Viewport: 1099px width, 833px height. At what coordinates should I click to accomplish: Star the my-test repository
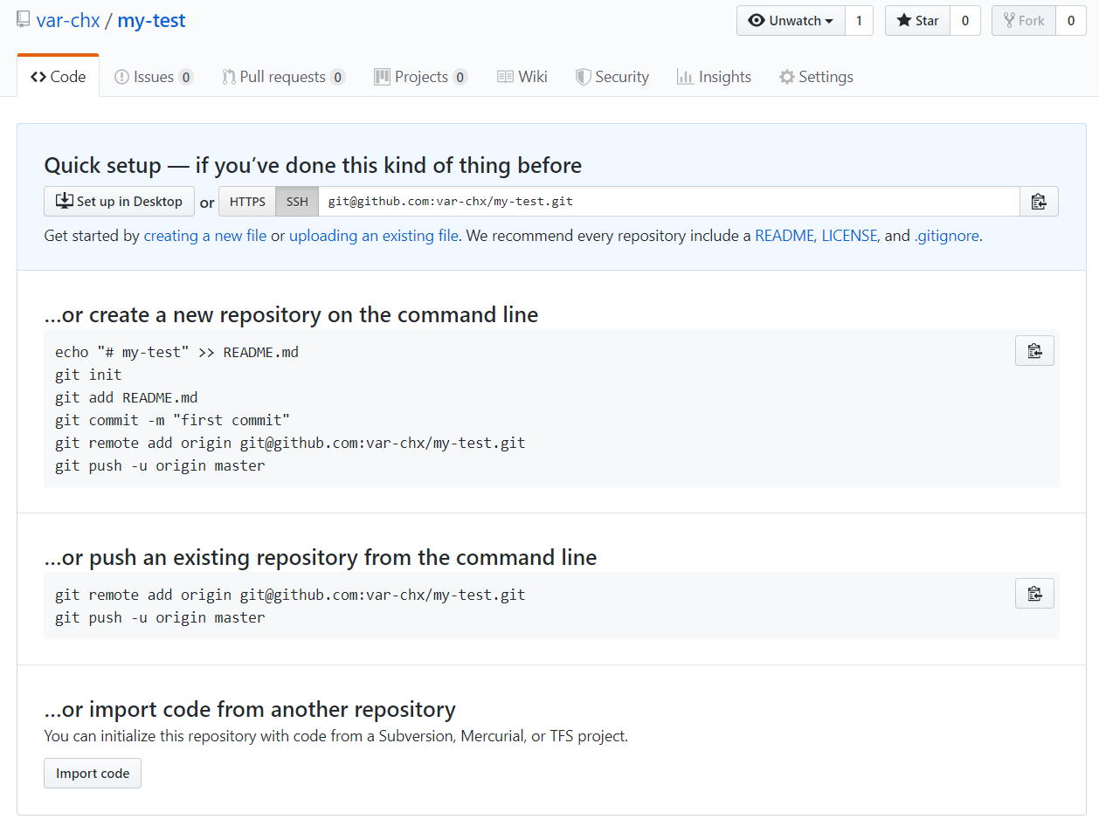(917, 21)
